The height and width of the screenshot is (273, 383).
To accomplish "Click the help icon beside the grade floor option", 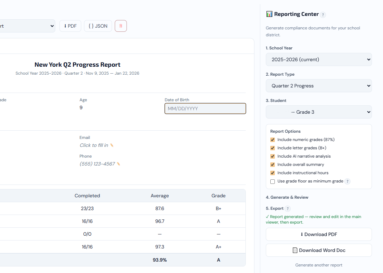I will 347,181.
